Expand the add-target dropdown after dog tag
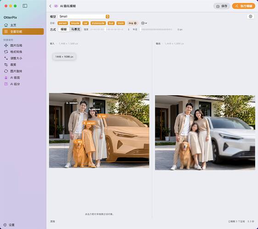Viewport: 258px width, 229px height. [144, 23]
